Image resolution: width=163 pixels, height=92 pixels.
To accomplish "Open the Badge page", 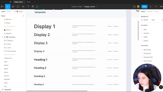I will pos(6,69).
